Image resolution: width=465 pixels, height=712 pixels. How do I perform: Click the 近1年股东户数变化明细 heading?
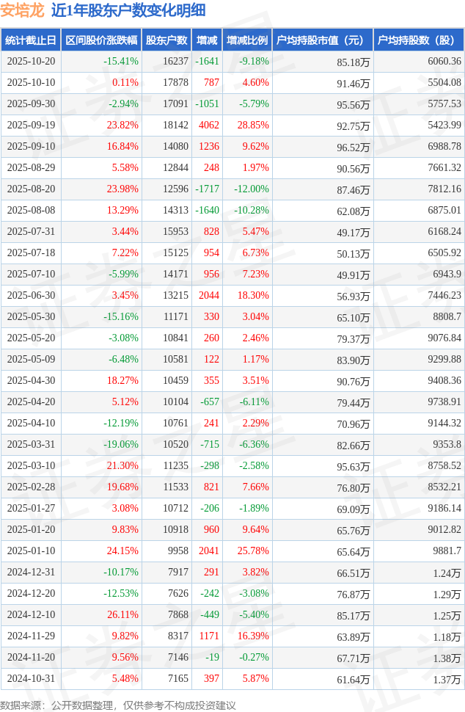[x=128, y=10]
